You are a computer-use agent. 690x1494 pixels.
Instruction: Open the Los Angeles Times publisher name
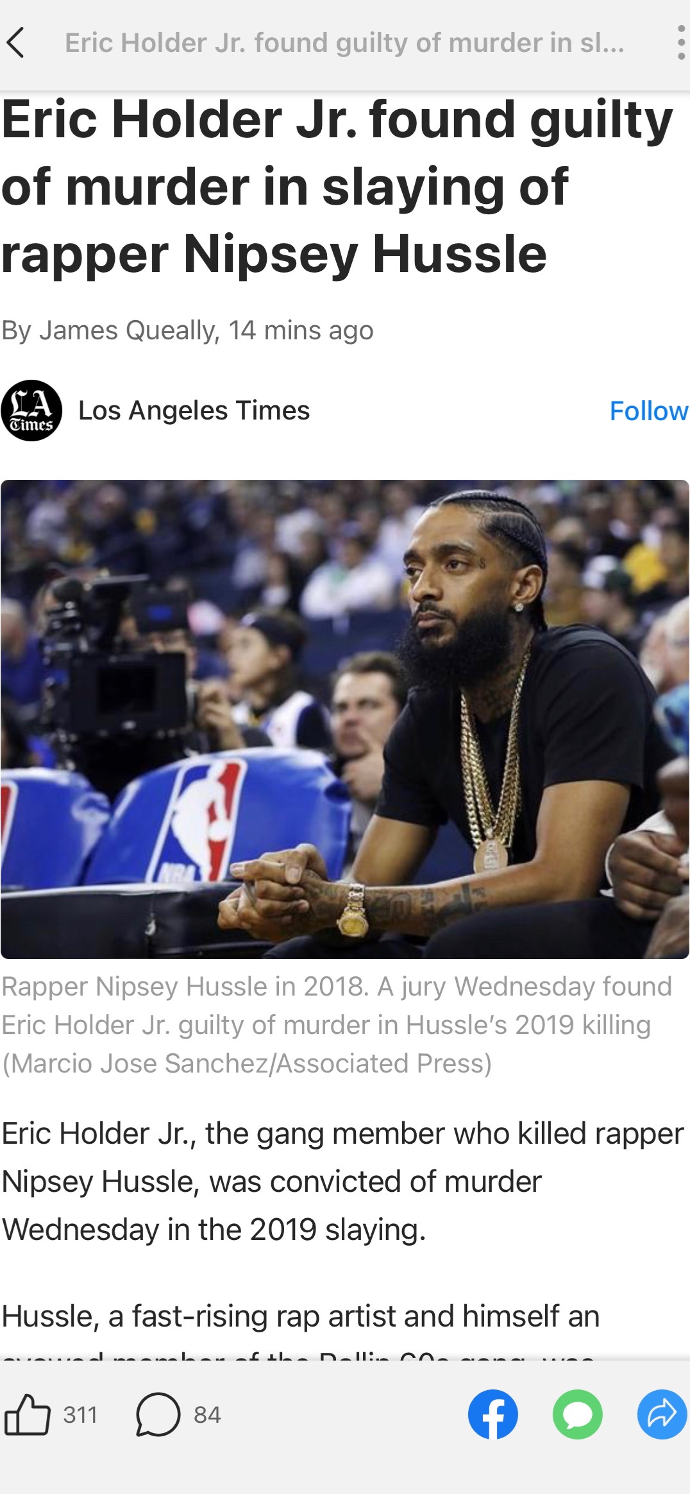(194, 411)
